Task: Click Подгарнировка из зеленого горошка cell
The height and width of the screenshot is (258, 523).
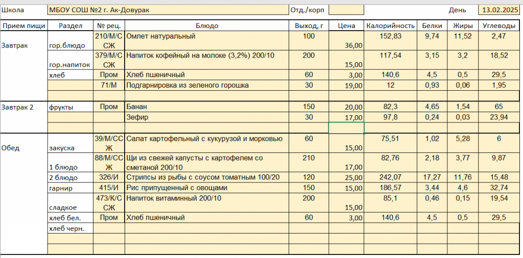Action: point(206,85)
